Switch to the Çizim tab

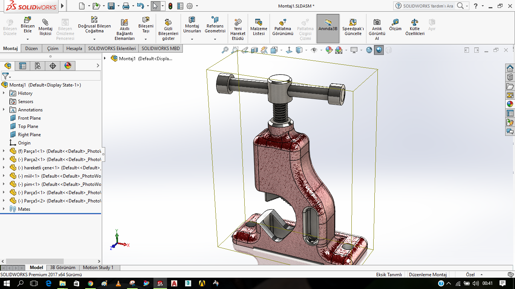point(53,48)
